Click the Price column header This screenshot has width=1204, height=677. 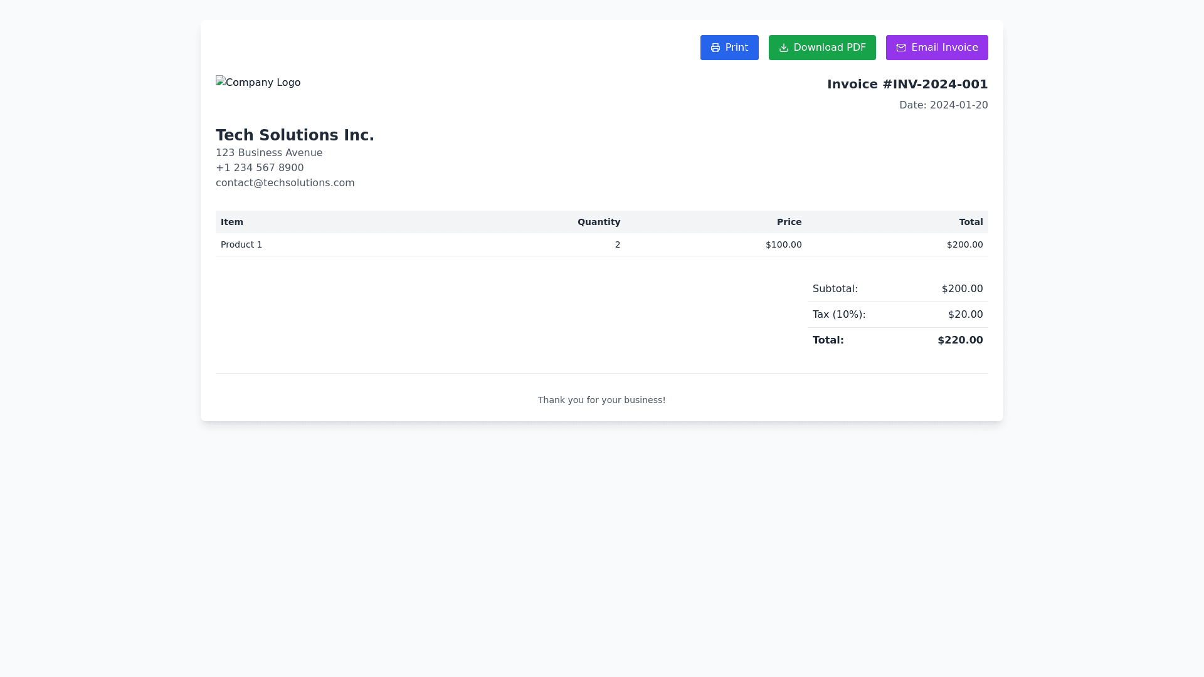789,222
